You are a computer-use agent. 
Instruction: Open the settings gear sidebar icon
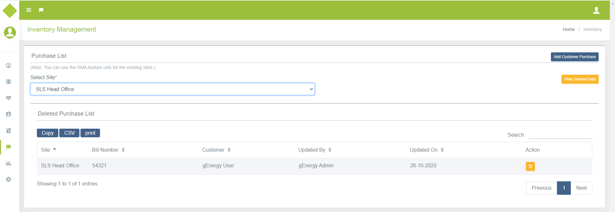point(9,179)
